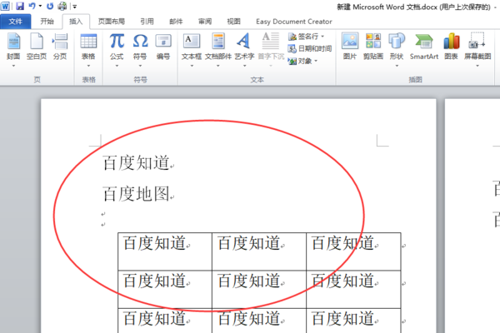Open the 剪贴画 clip art pane
500x333 pixels.
point(373,47)
